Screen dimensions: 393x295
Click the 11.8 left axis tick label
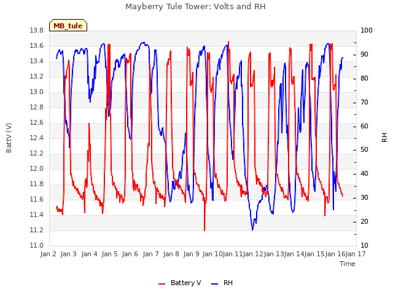37,184
